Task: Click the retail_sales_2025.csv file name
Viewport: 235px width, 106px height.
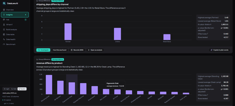Action: [10, 93]
